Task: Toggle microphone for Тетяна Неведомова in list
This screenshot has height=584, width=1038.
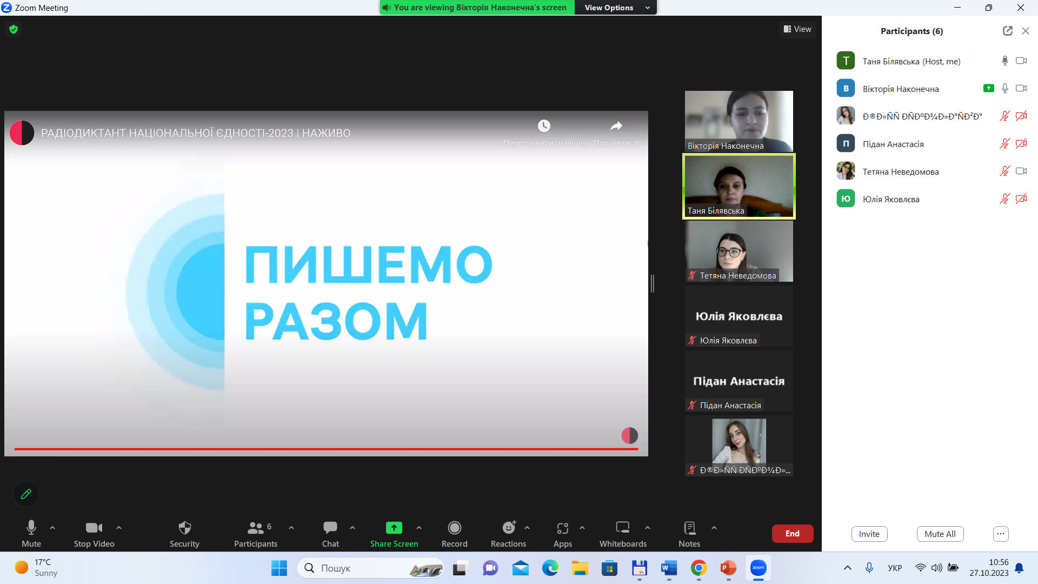Action: tap(1004, 171)
